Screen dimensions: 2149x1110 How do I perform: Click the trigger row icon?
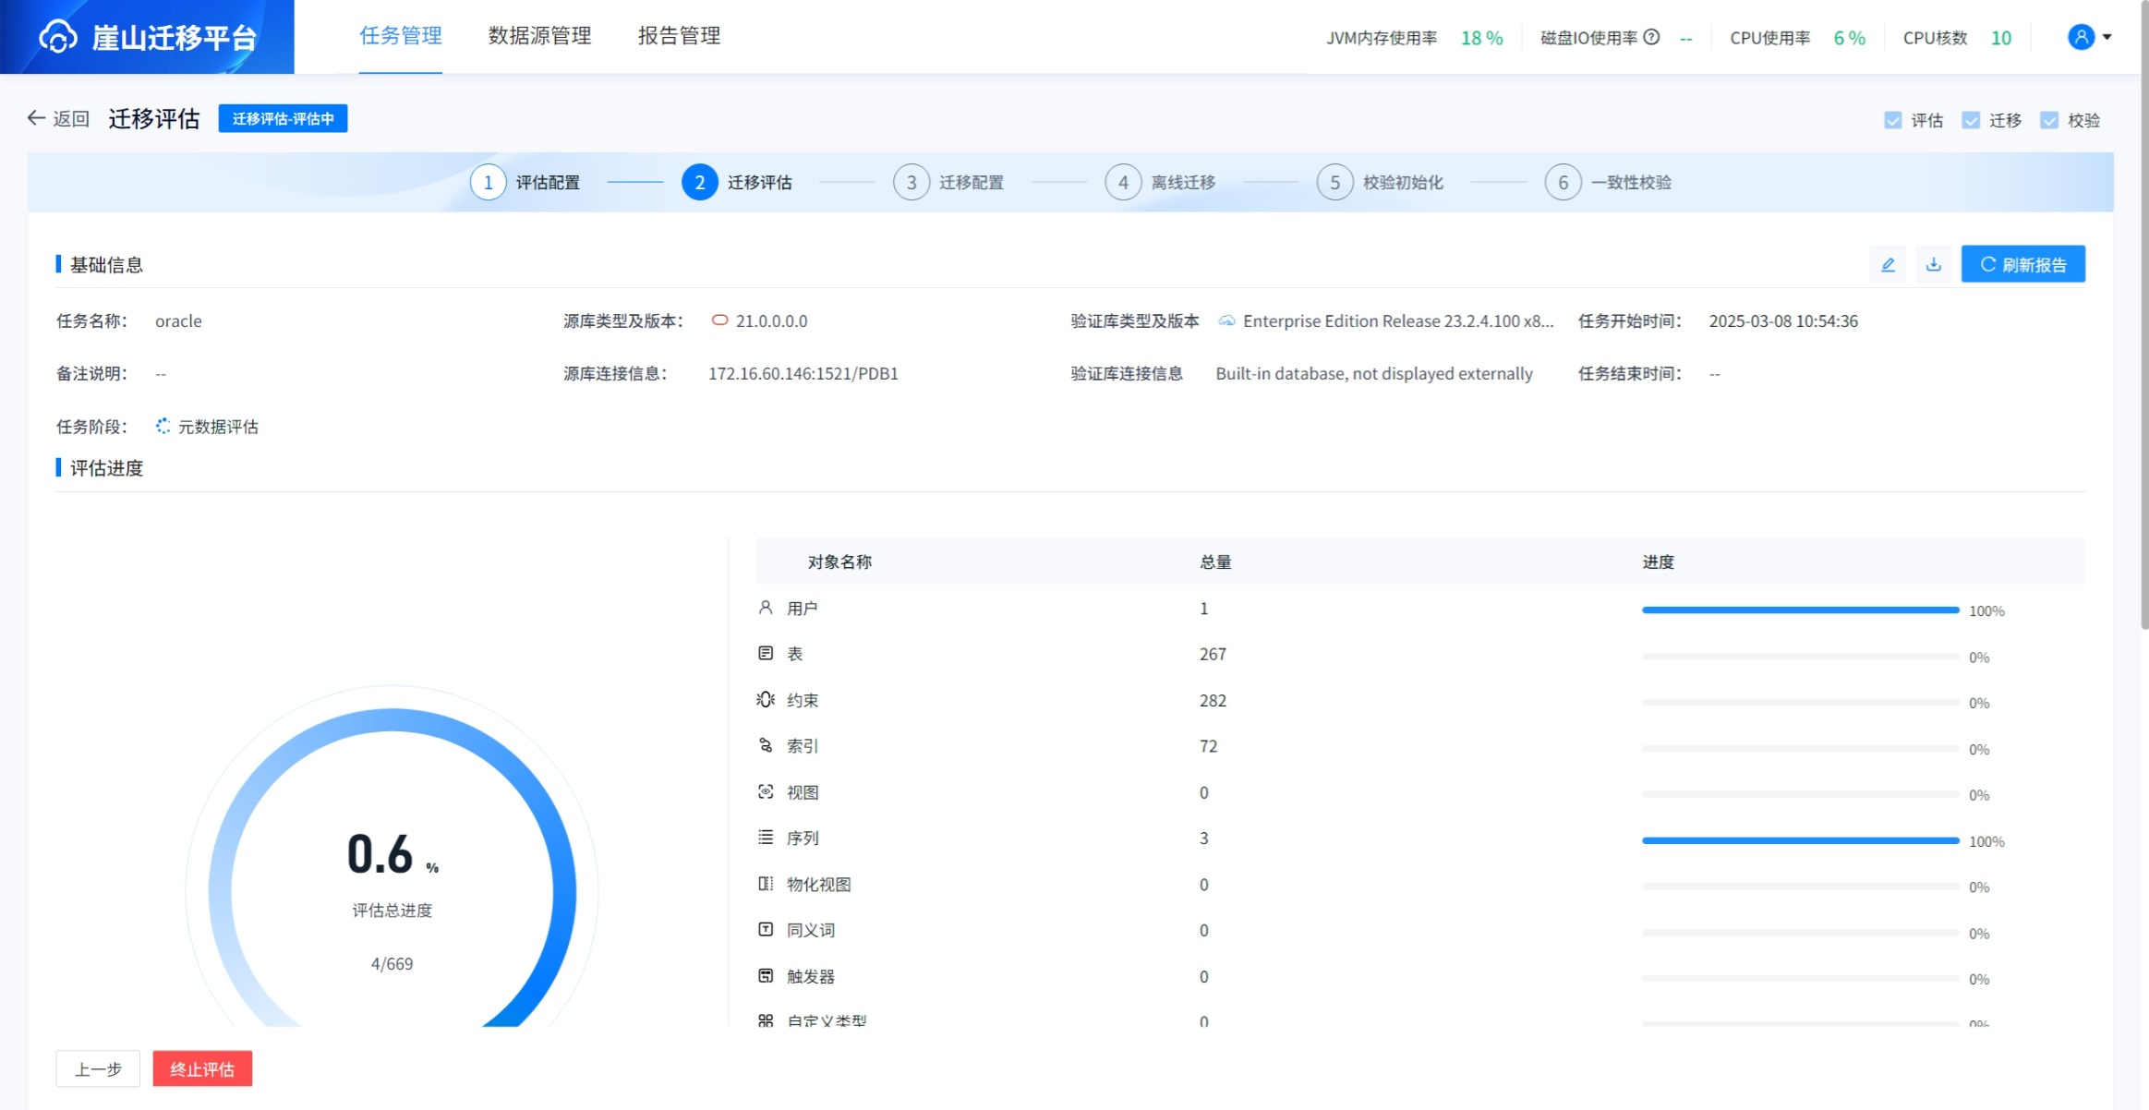[765, 976]
